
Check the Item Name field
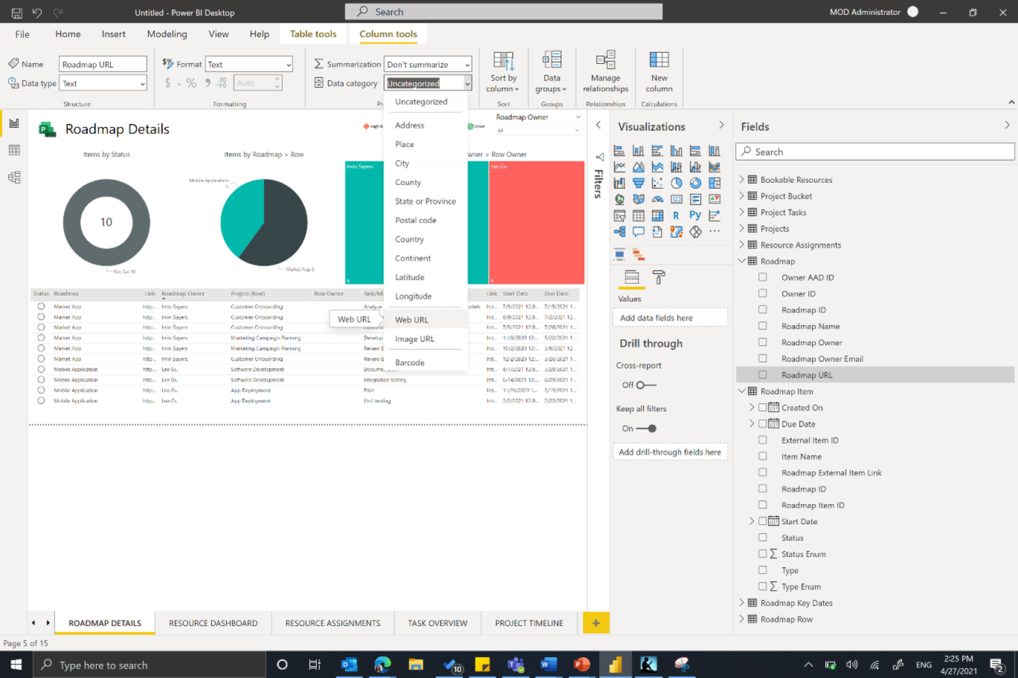[x=763, y=456]
